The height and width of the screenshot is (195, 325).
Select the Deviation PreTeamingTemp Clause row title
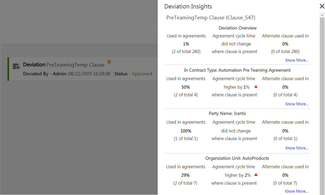(64, 65)
